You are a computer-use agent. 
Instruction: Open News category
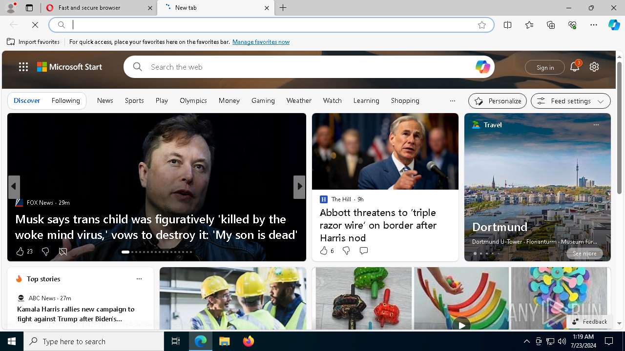coord(105,100)
